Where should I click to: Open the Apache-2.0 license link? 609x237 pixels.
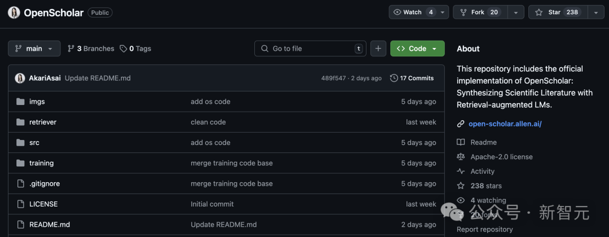click(501, 157)
